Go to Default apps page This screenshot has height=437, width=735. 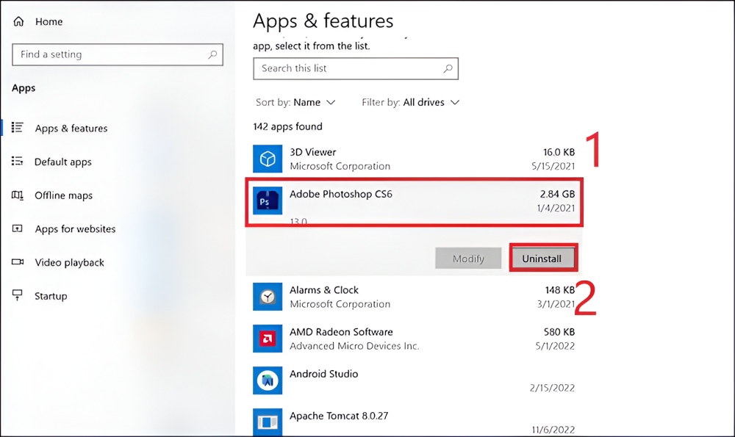click(x=63, y=162)
